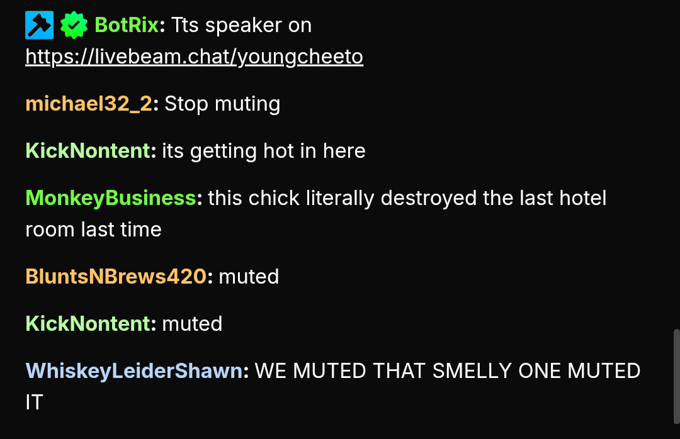Open BotRix username profile
This screenshot has height=439, width=680.
[x=126, y=25]
